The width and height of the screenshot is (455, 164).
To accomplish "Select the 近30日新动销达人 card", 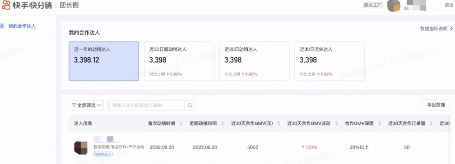I will tap(179, 61).
